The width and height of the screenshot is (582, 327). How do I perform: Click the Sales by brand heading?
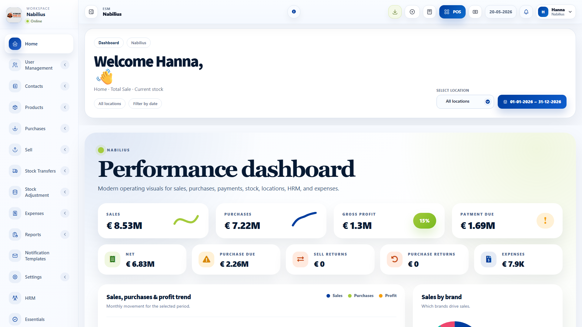tap(441, 297)
